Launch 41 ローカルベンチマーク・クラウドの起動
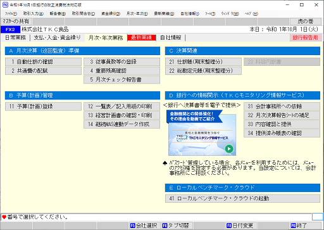This screenshot has height=230, width=324. tap(242, 198)
